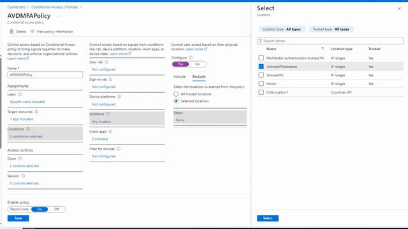
Task: Click Not configured under Filter for devices
Action: (103, 156)
